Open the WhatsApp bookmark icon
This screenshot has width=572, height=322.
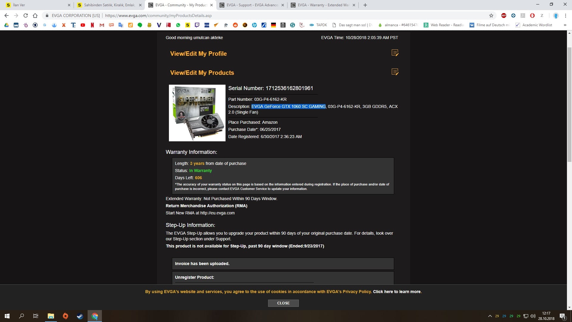pyautogui.click(x=178, y=25)
